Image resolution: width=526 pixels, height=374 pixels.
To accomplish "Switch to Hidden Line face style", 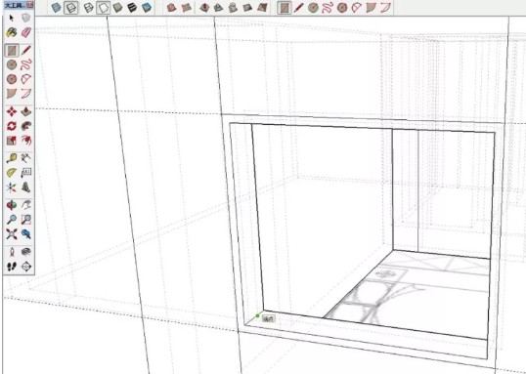I will click(103, 8).
